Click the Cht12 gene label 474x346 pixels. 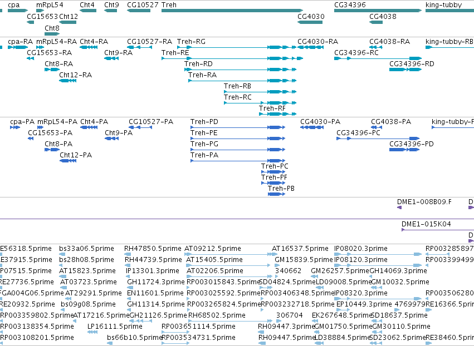[x=69, y=16]
